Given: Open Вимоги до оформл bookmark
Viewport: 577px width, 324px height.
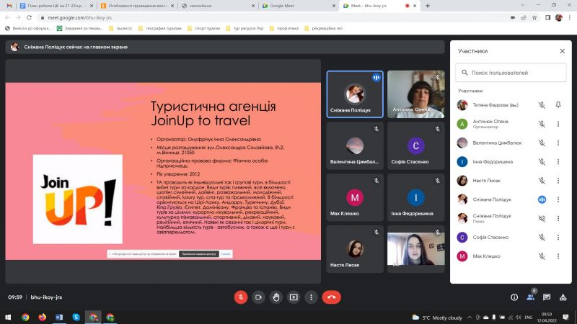Looking at the screenshot, I should point(28,28).
